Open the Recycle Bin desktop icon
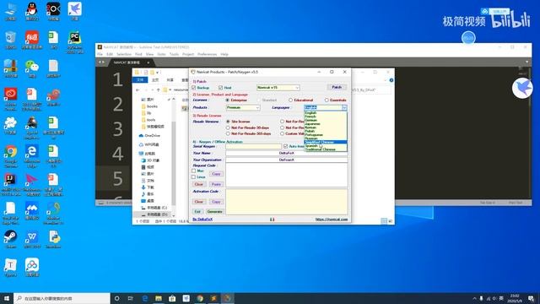Image resolution: width=540 pixels, height=304 pixels. coord(10,40)
